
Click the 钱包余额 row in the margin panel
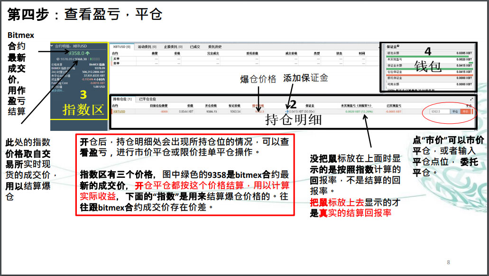tap(429, 53)
